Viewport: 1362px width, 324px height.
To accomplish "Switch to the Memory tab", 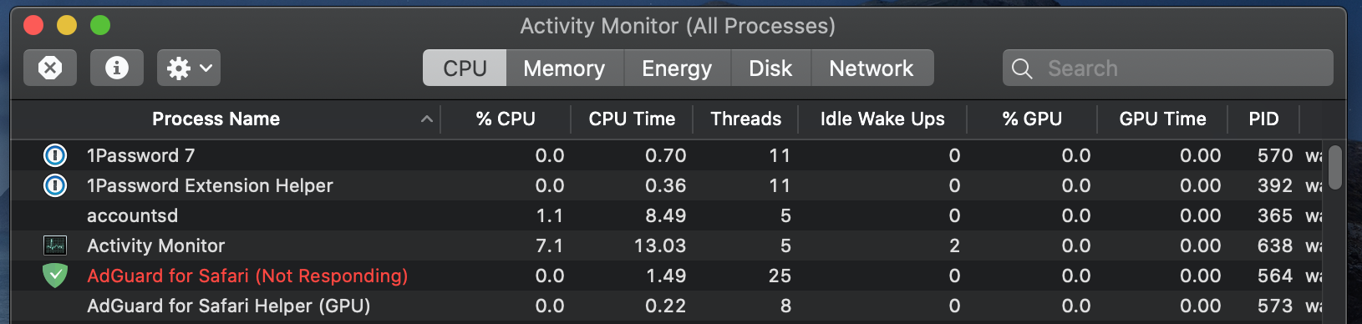I will [x=564, y=68].
